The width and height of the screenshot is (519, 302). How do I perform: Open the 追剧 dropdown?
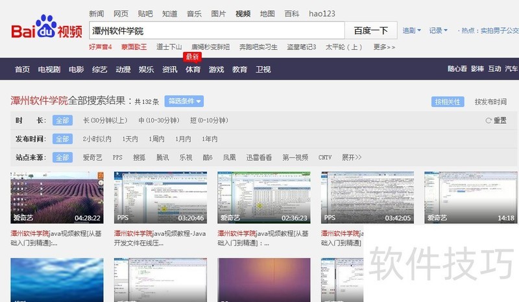coord(412,30)
